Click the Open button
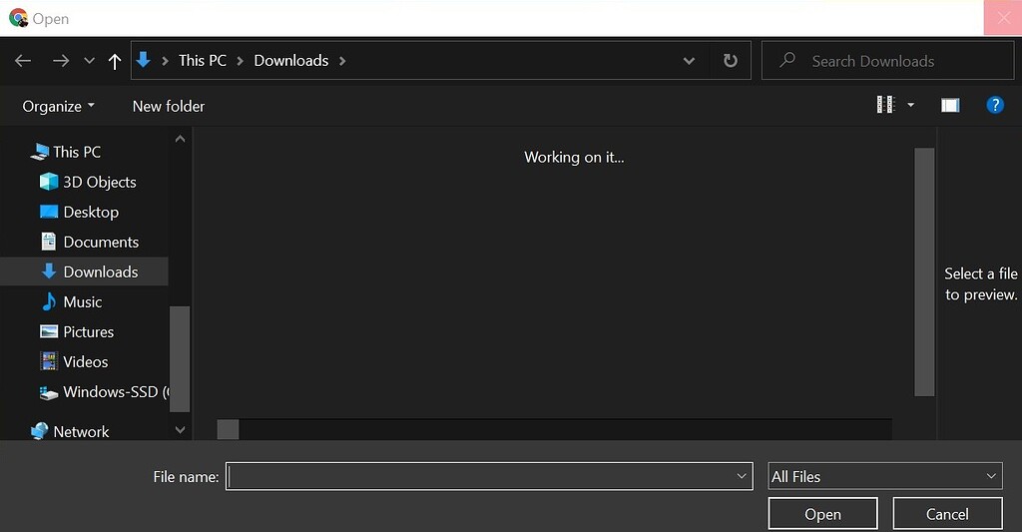Viewport: 1022px width, 532px height. [x=822, y=514]
